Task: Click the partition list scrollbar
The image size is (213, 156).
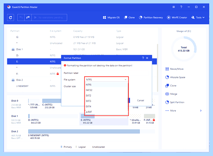Action: point(157,68)
